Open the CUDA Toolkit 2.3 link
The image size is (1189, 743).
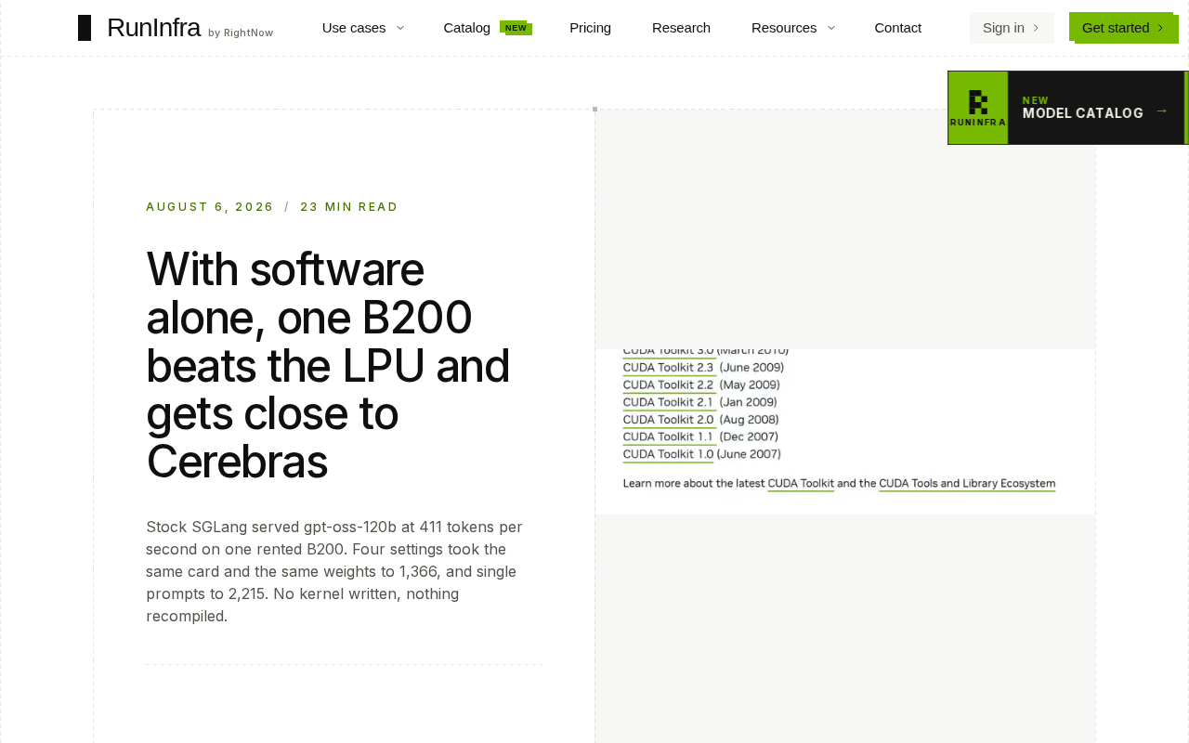669,368
